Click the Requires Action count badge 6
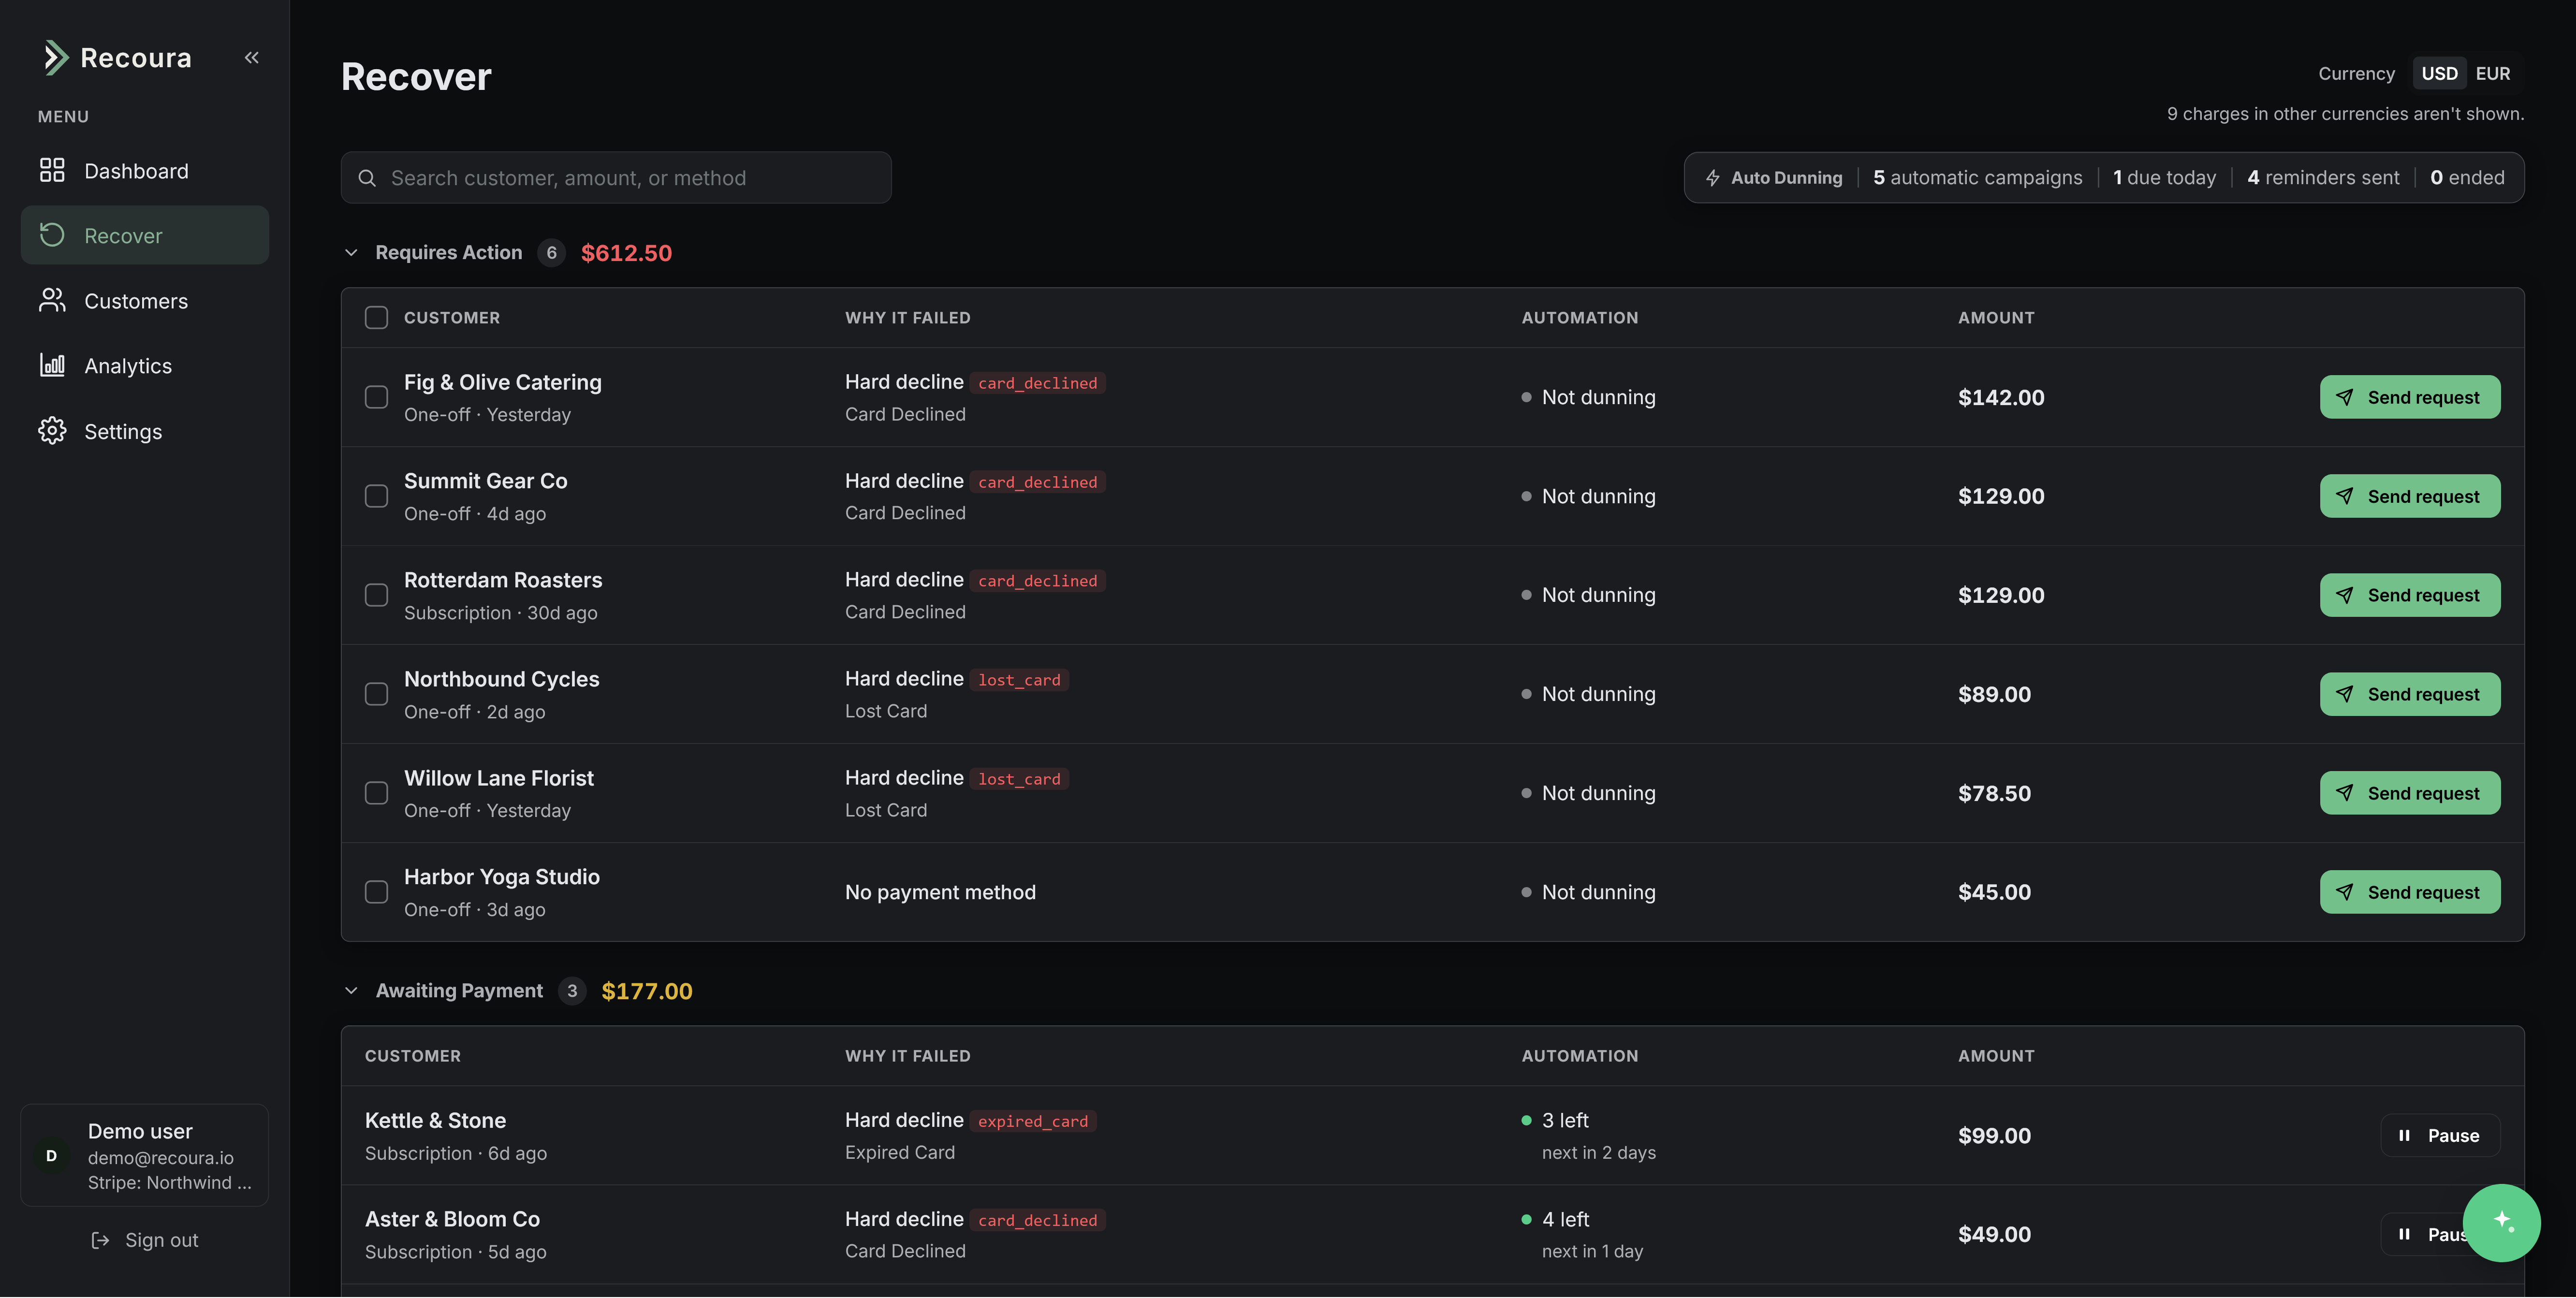The image size is (2576, 1298). 551,253
